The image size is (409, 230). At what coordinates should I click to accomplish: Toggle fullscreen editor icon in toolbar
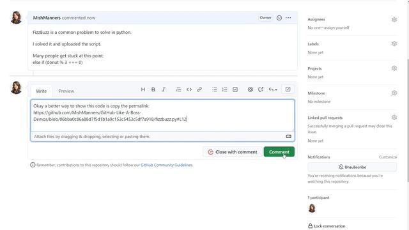coord(288,89)
